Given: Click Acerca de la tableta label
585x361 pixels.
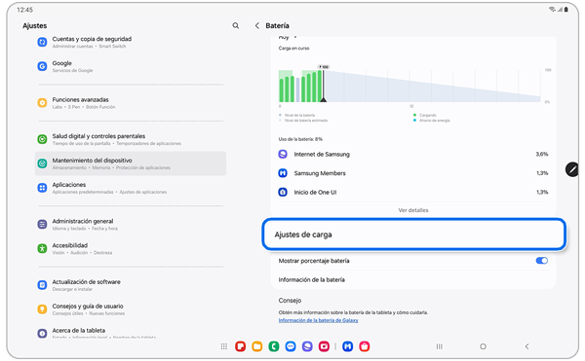Looking at the screenshot, I should (79, 330).
